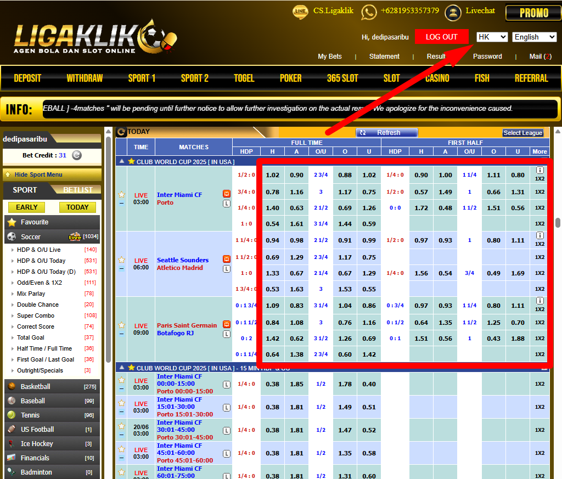
Task: Favourite the Paris Saint Germain match star
Action: [x=121, y=325]
